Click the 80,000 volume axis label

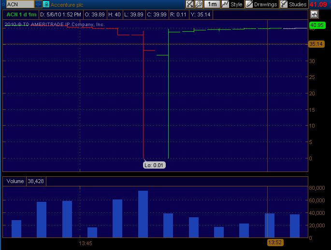[x=317, y=188]
